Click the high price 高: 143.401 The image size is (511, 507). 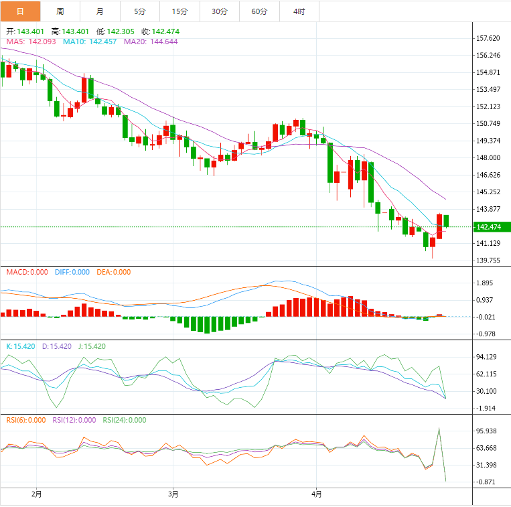[x=70, y=31]
